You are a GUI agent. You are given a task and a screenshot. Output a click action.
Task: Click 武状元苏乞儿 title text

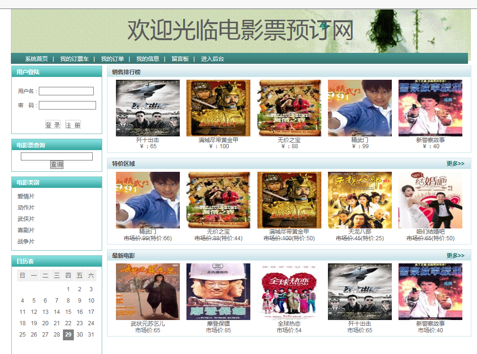148,324
